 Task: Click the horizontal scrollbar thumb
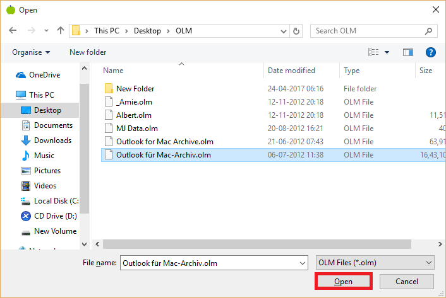[x=257, y=244]
